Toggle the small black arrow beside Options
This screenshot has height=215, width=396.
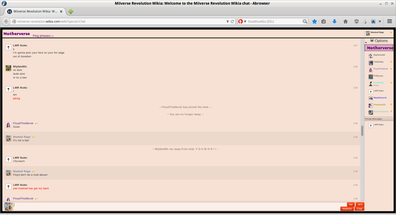click(366, 43)
